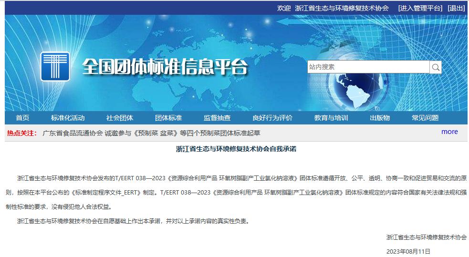Click the paragraph starting 浙江省生态与环境修复技术协会在自愿基础上

(134, 221)
